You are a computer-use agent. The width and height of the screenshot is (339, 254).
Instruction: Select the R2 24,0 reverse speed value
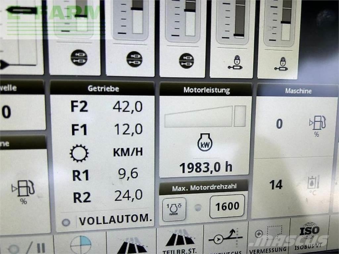(x=128, y=196)
